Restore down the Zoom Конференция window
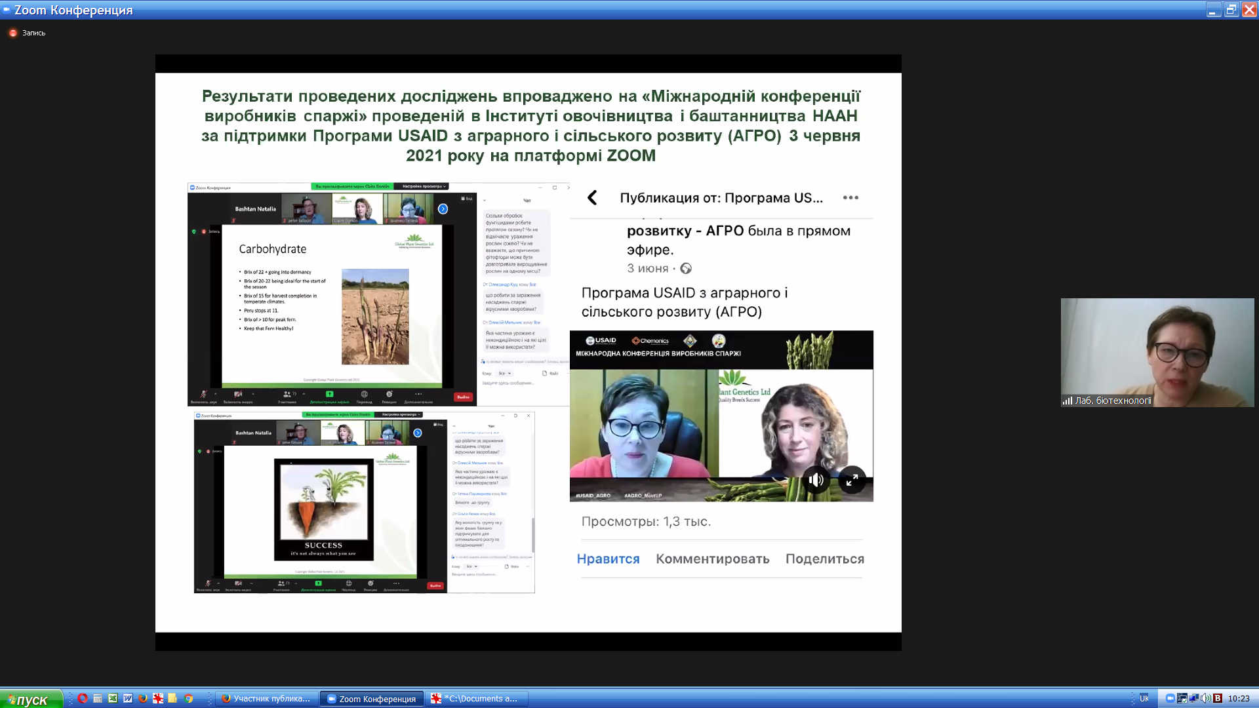The height and width of the screenshot is (708, 1259). click(1231, 10)
